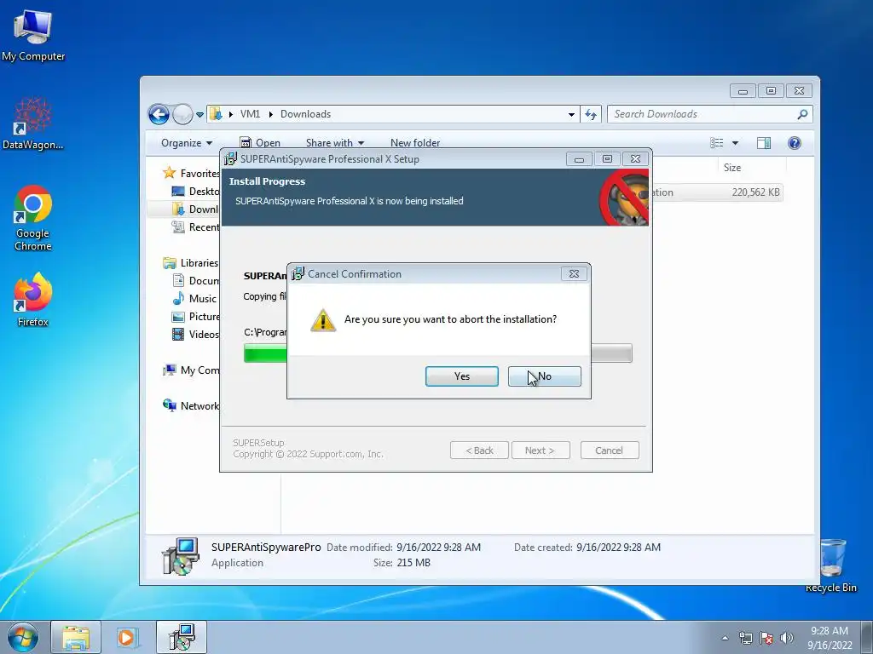Open the Organize menu
This screenshot has height=654, width=873.
click(187, 143)
